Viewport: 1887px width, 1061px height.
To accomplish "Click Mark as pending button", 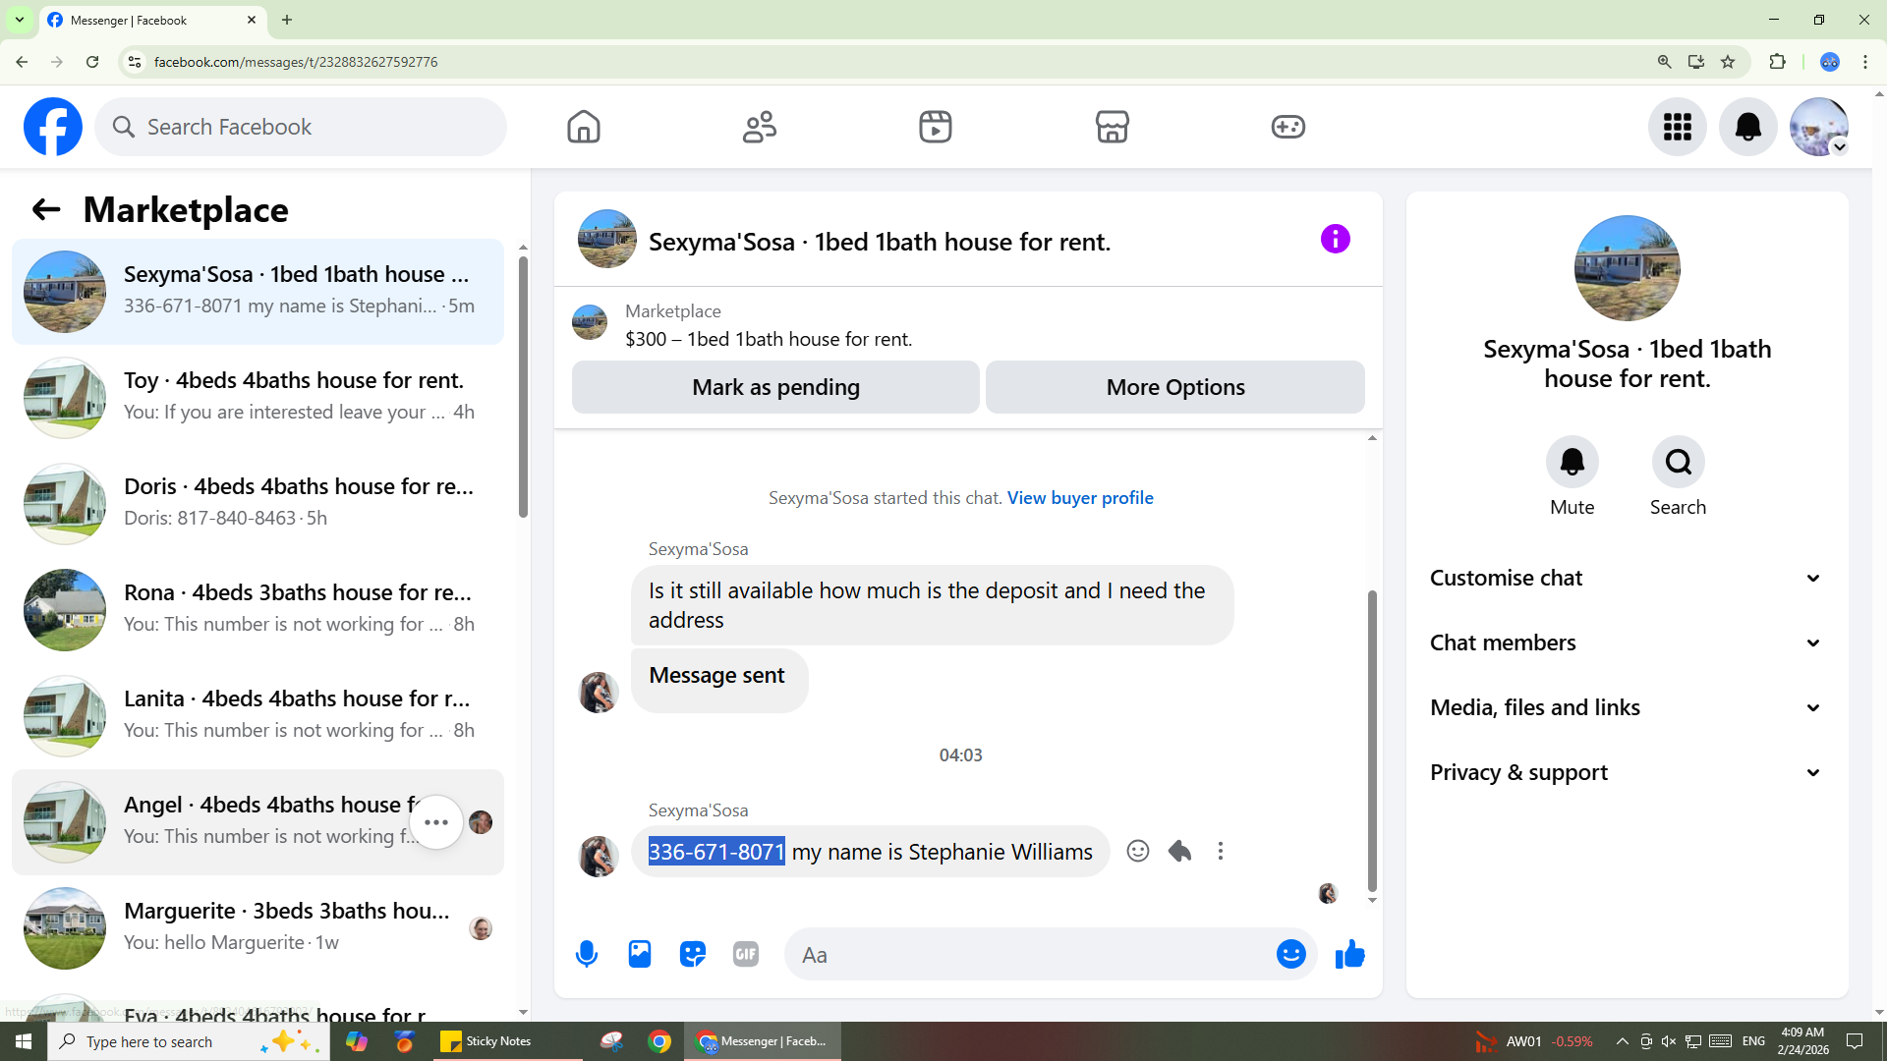I will click(x=775, y=387).
